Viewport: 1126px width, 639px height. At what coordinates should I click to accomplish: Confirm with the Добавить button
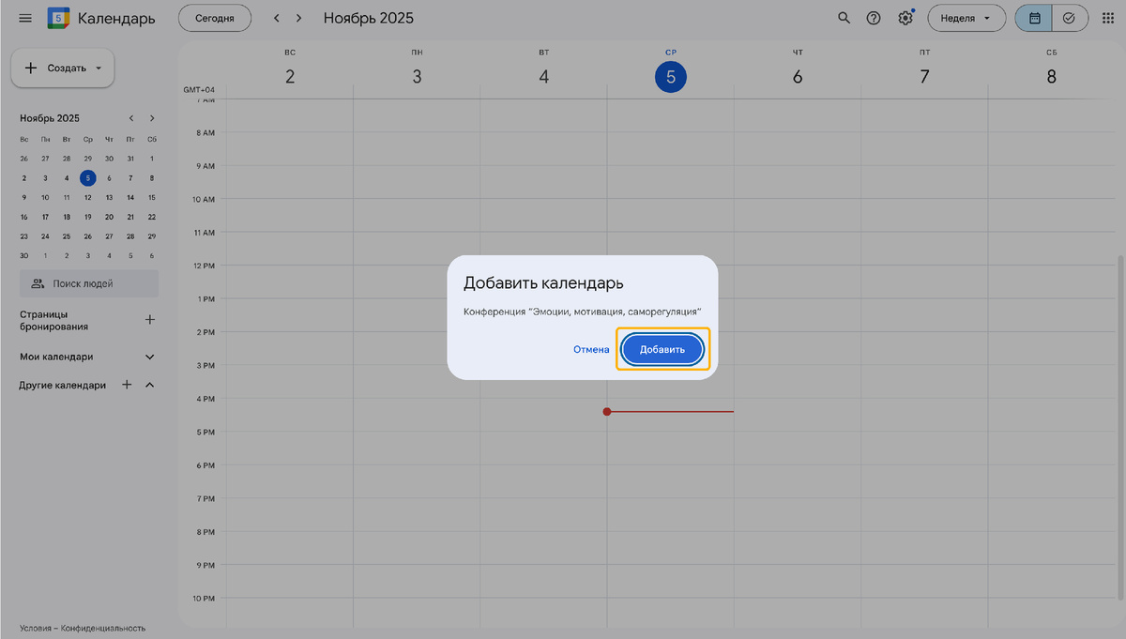point(662,349)
